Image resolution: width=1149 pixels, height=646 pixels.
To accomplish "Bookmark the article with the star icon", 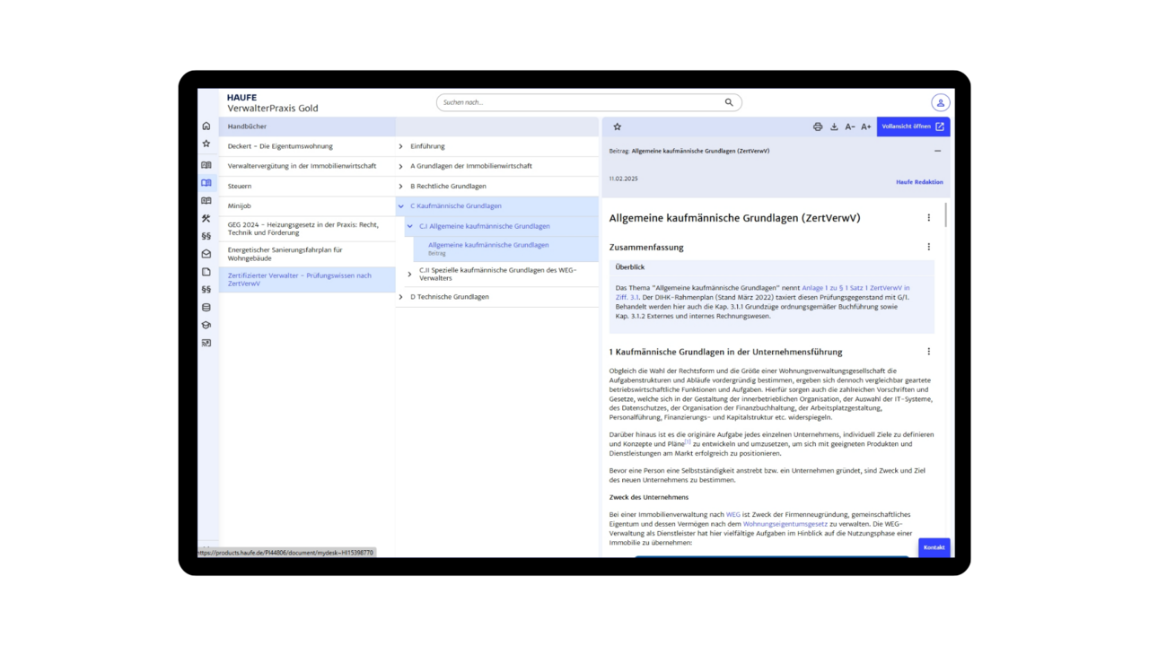I will [618, 127].
